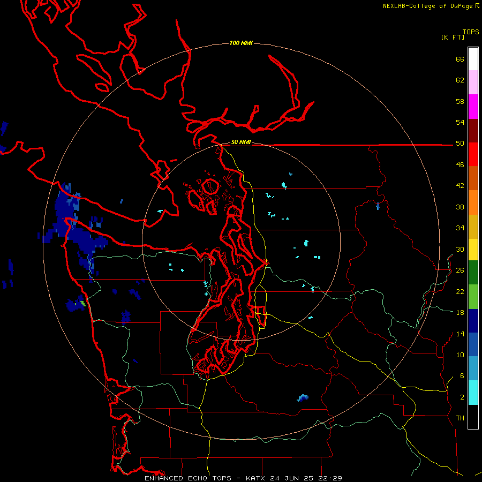This screenshot has width=482, height=482.
Task: Click the 6 scale value
Action: pos(462,376)
